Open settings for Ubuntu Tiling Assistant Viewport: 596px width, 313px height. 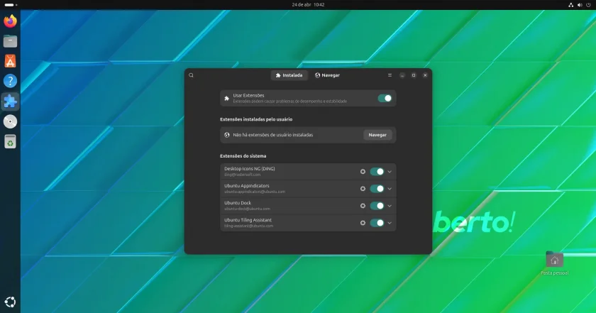tap(363, 223)
